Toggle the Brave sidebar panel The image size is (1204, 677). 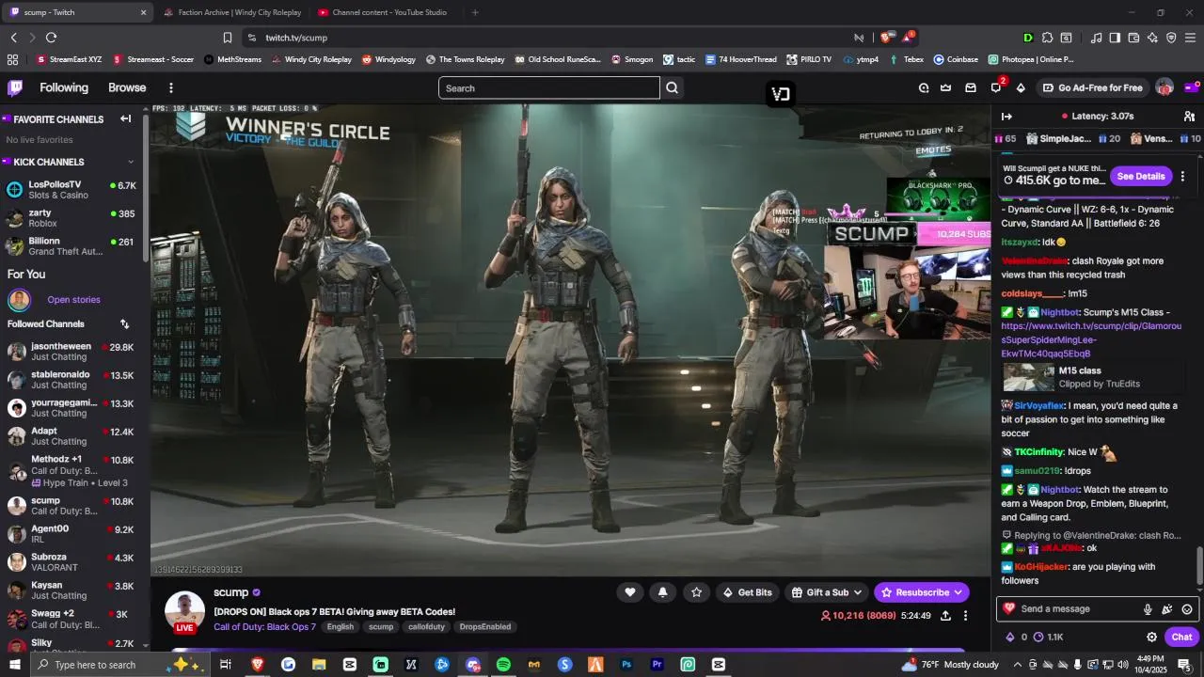click(1115, 38)
